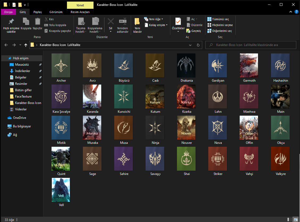
Task: Switch to the Paylaş ribbon tab
Action: click(x=37, y=12)
